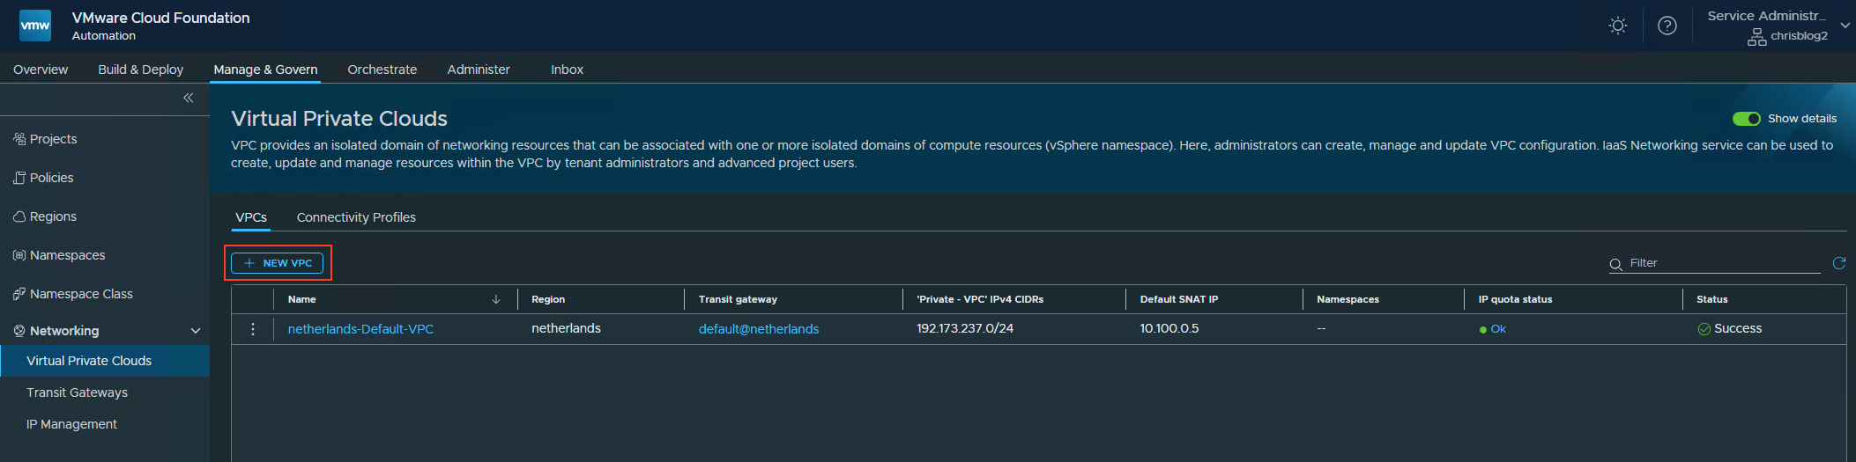
Task: Click the Status column header
Action: coord(1711,299)
